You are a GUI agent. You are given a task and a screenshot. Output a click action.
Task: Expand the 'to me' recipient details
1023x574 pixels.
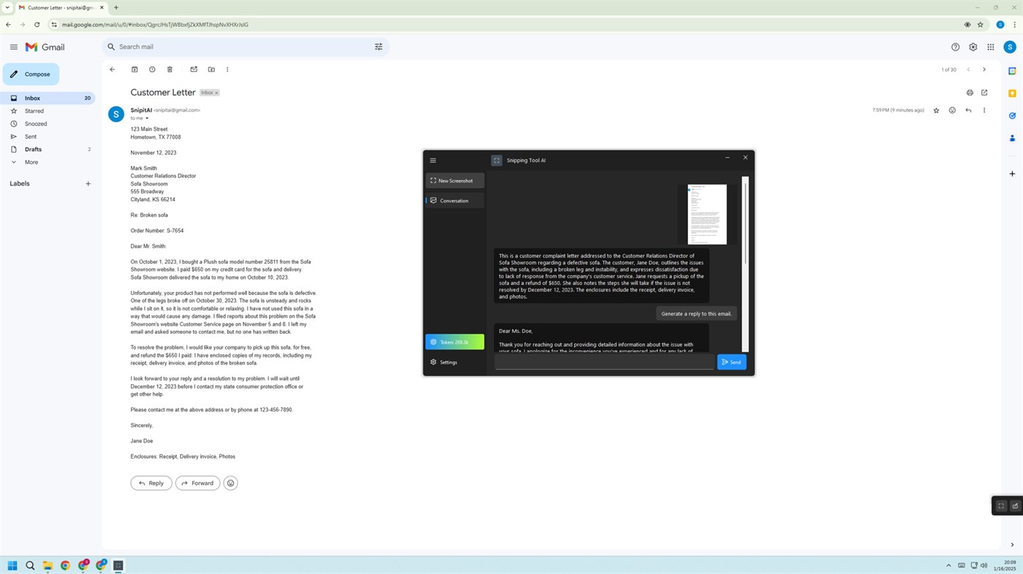pyautogui.click(x=147, y=118)
